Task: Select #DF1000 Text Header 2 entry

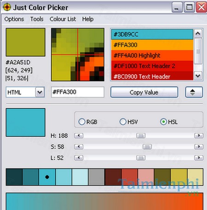Action: pos(152,66)
